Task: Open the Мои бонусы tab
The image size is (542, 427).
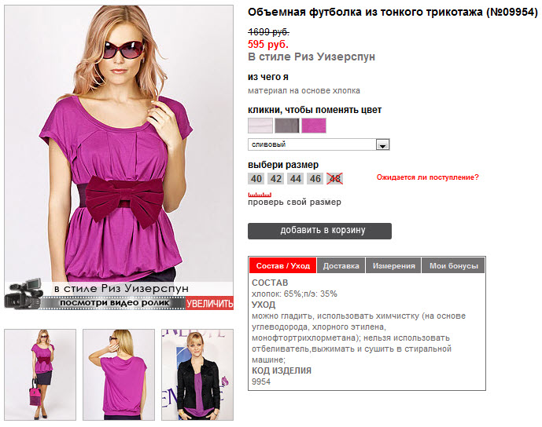Action: tap(454, 265)
